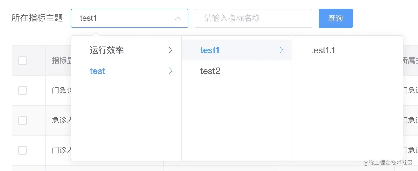Tick the checkbox in the 急诊人 row
This screenshot has height=171, width=418.
click(x=23, y=120)
